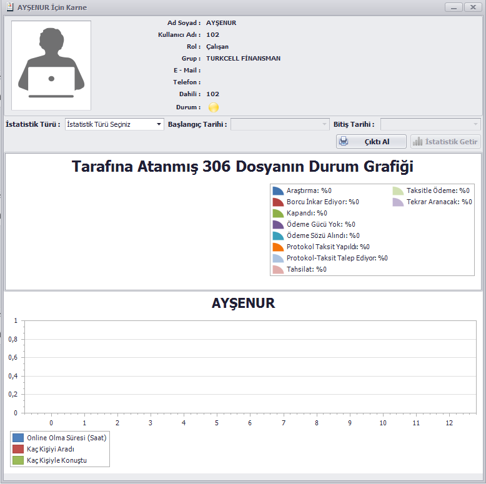The image size is (486, 484).
Task: Minimize the Karne window
Action: [454, 7]
